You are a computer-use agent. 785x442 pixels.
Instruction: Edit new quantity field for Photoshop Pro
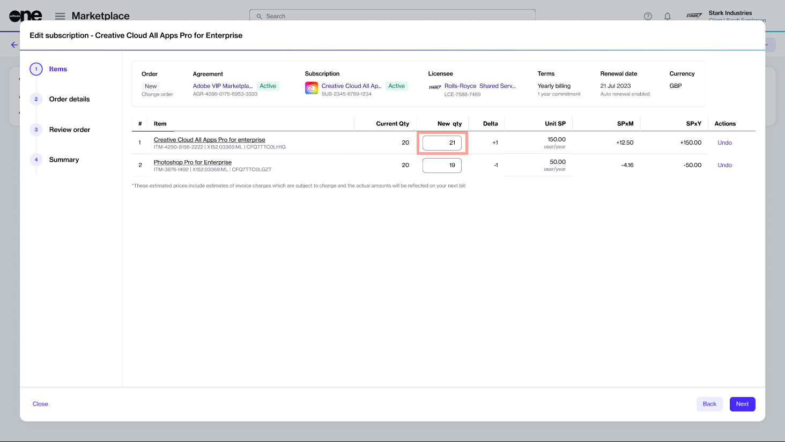pyautogui.click(x=442, y=166)
